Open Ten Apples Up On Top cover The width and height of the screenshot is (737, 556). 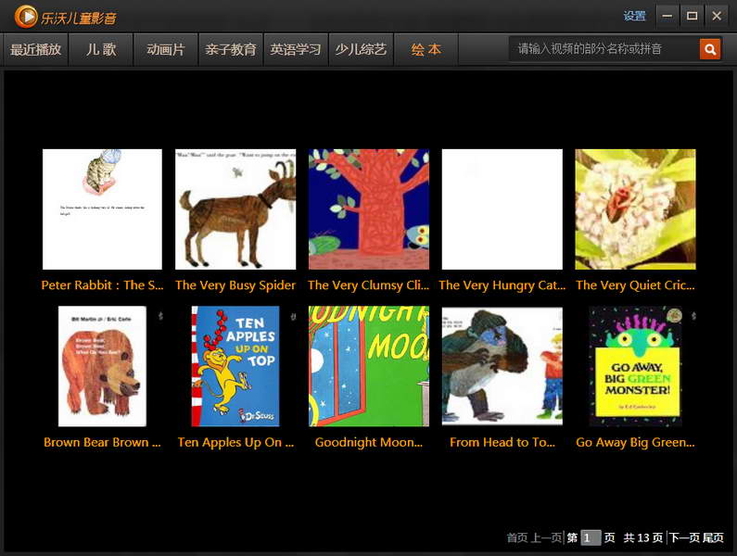click(235, 366)
